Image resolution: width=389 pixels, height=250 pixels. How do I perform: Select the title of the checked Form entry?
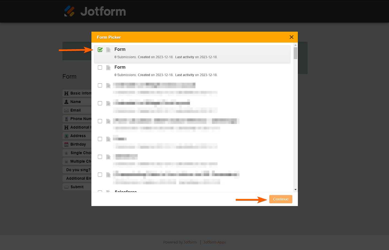click(120, 49)
